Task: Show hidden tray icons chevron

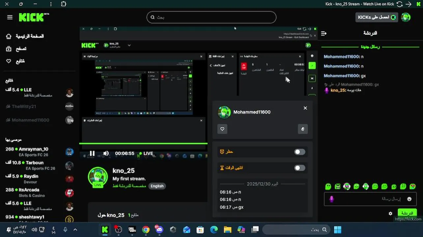Action: (x=75, y=230)
